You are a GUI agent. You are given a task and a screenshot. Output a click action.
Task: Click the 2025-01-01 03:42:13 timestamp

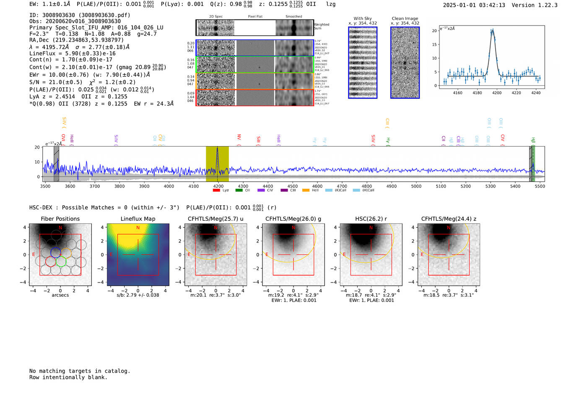[474, 5]
